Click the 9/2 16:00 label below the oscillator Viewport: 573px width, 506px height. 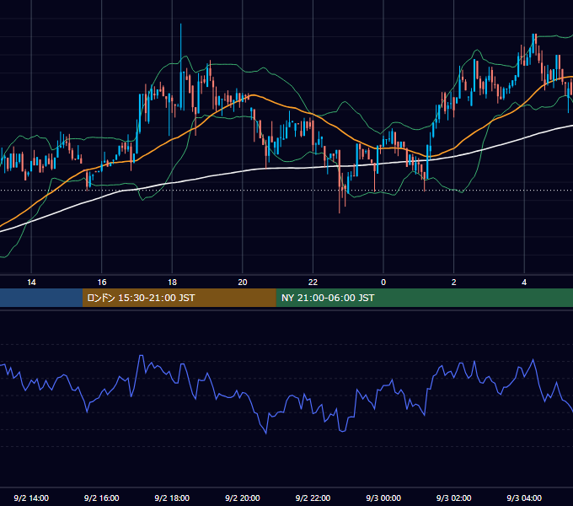tap(102, 498)
